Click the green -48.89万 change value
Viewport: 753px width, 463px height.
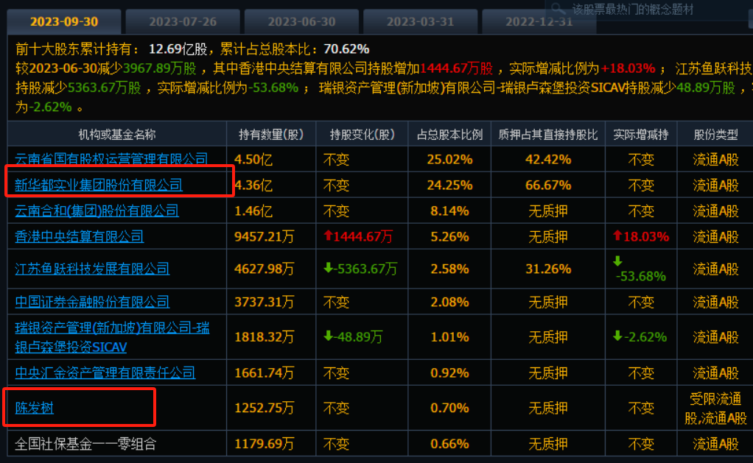(x=354, y=337)
